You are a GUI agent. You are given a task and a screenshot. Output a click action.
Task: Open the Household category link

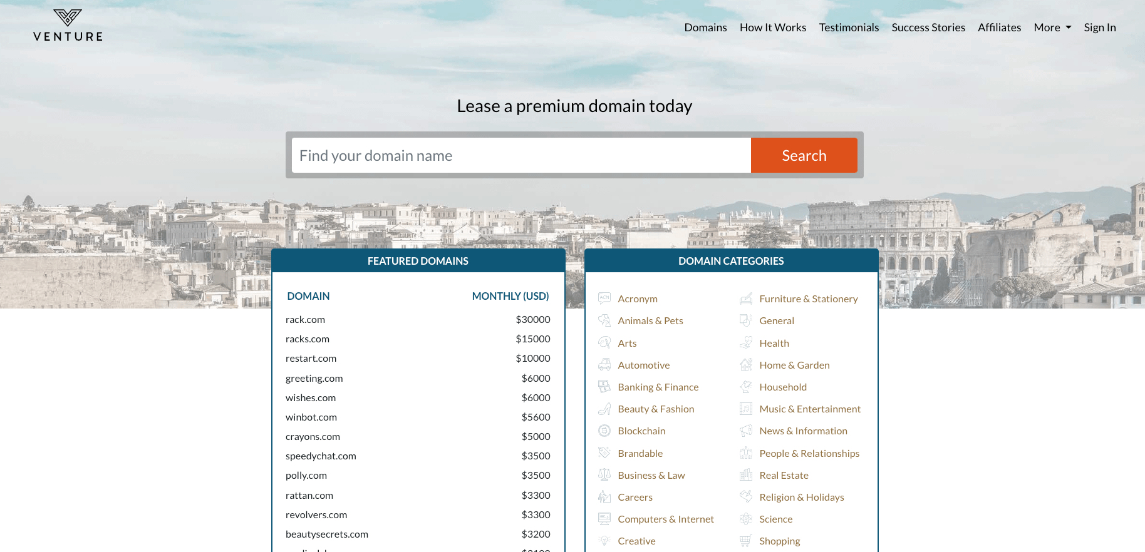[783, 387]
